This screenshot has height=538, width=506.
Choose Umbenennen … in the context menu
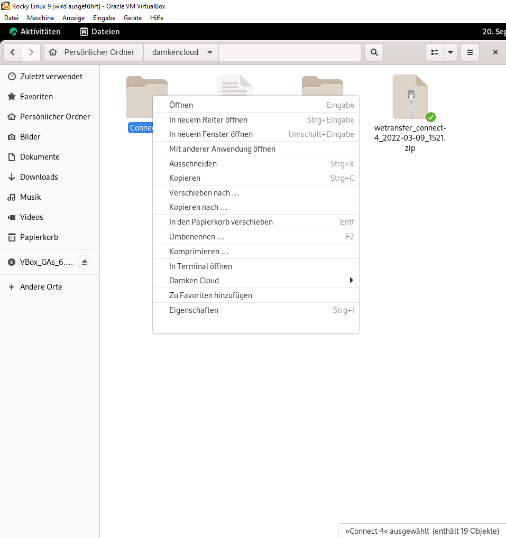pos(256,237)
